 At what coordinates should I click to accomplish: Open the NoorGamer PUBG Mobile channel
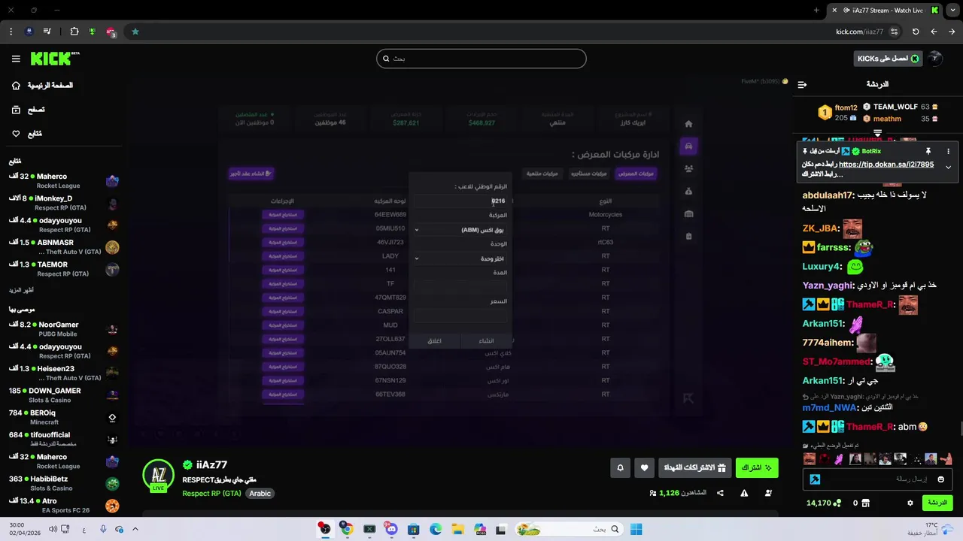(x=64, y=329)
